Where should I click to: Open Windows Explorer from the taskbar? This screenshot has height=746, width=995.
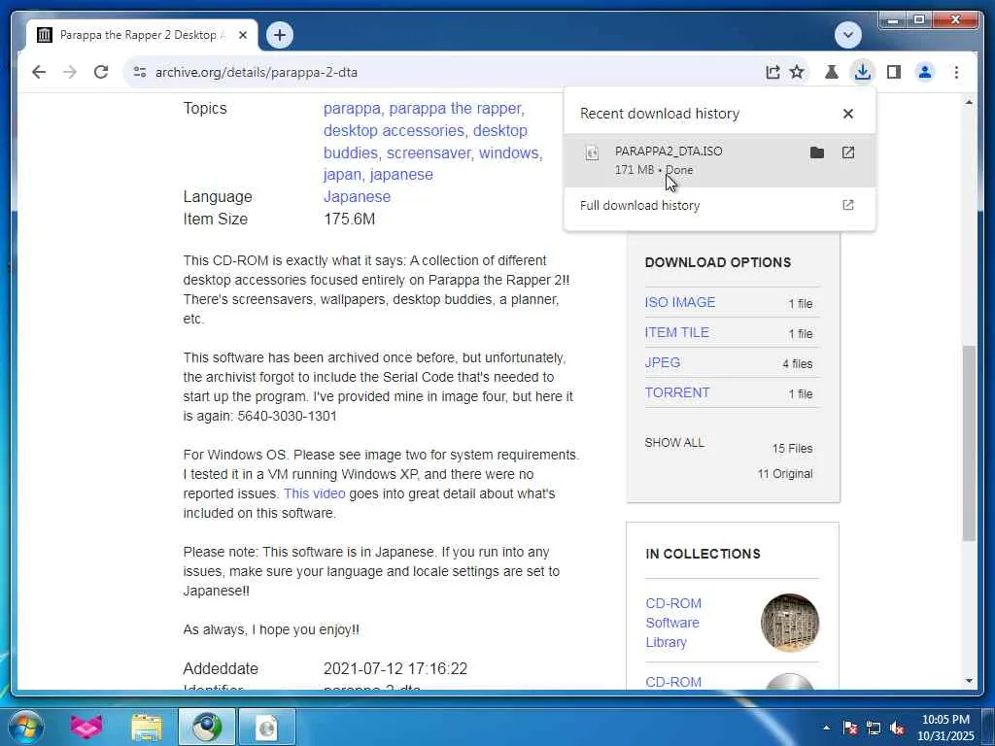(147, 727)
